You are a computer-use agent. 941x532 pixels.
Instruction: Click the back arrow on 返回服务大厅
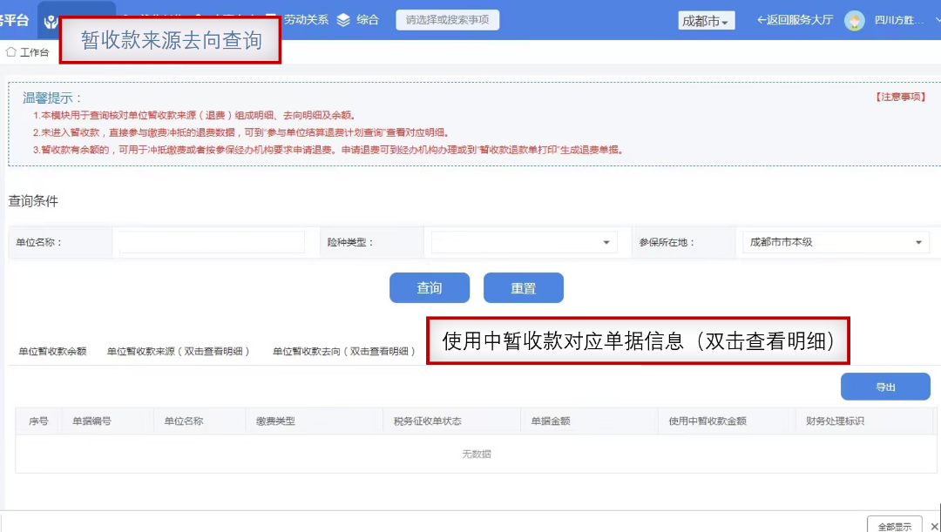762,20
